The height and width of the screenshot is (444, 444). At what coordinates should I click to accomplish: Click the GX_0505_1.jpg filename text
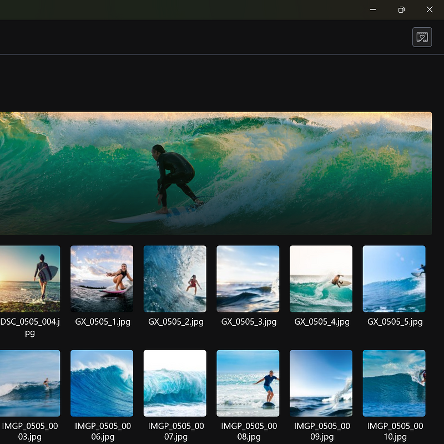coord(103,322)
